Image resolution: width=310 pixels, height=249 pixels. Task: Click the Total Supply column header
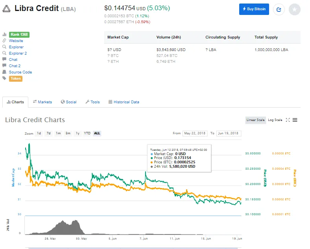pos(266,37)
